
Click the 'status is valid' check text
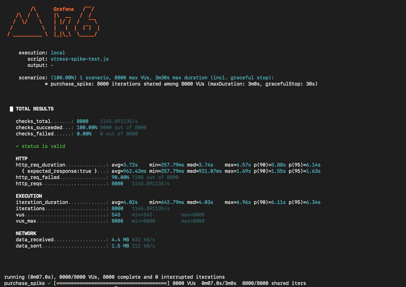43,146
